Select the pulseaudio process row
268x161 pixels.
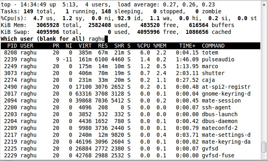click(131, 59)
